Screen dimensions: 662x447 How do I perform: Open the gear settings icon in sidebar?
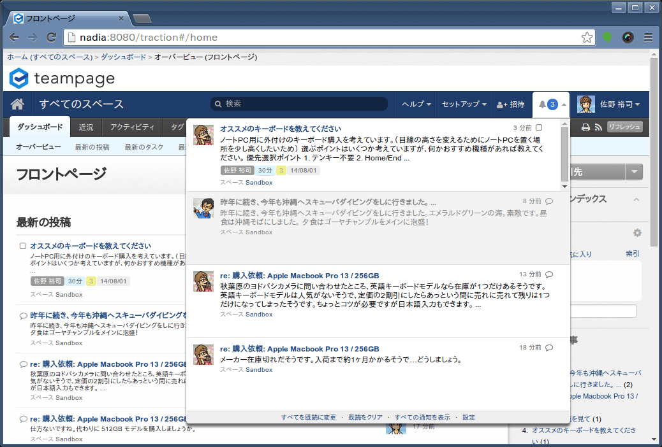[637, 233]
